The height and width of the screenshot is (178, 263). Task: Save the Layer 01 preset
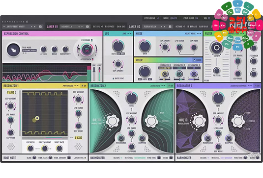tap(88, 26)
